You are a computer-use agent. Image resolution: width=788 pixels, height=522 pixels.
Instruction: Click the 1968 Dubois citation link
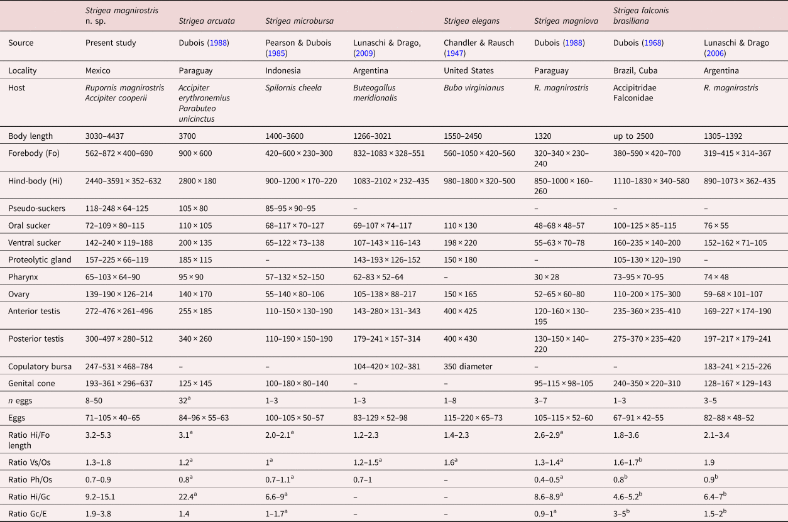coord(652,43)
